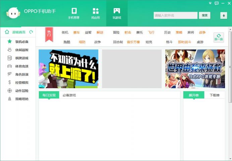Click the blank gray middle banner
232x161 pixels.
pos(132,69)
